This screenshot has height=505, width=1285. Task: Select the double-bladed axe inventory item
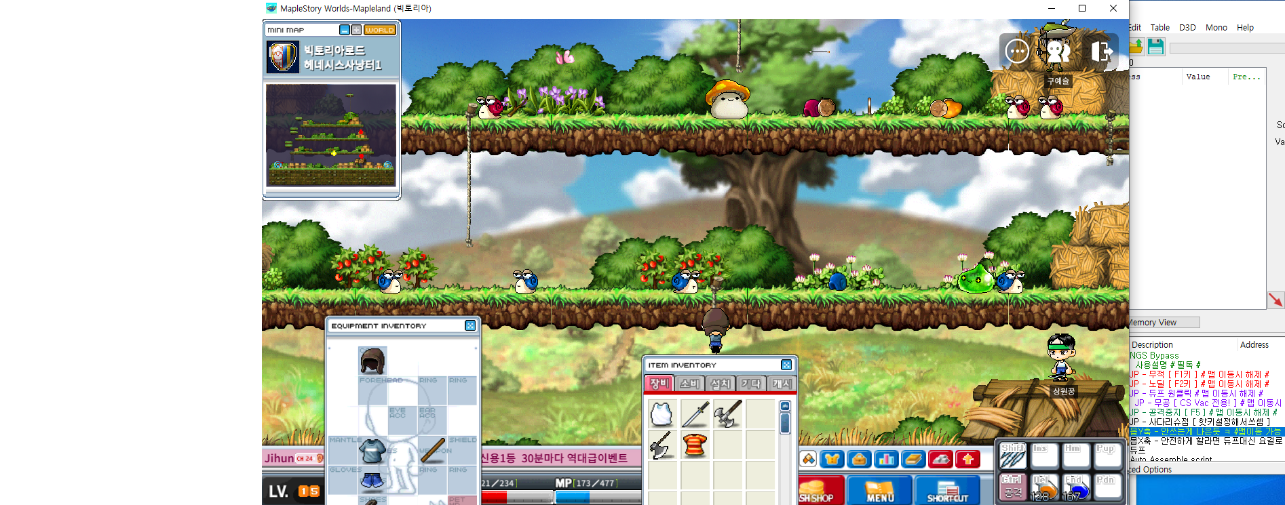pos(727,413)
